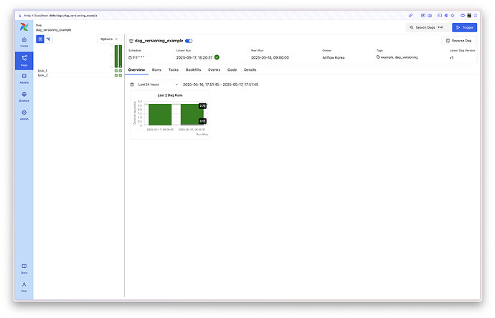Viewport: 495px width, 318px height.
Task: Switch to grid view icon
Action: click(x=40, y=39)
